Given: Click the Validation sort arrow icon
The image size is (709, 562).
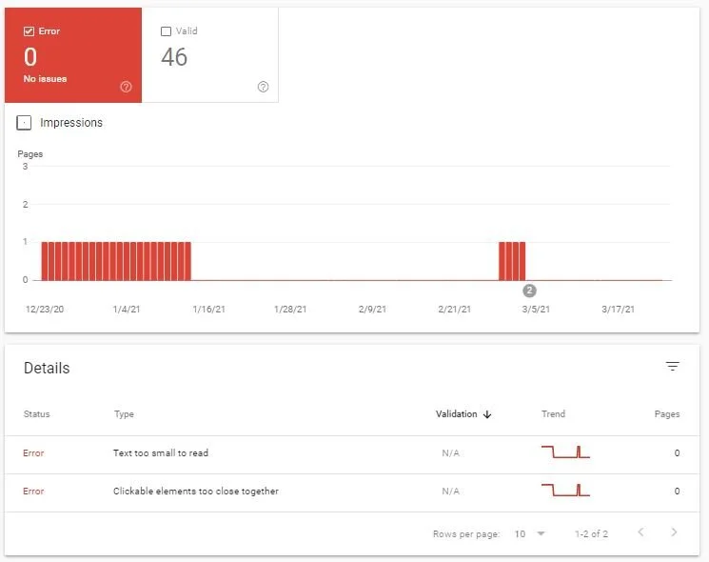Looking at the screenshot, I should click(x=487, y=414).
